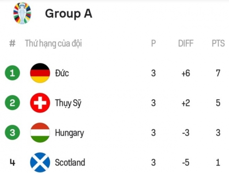Click the Thứ hạng của đội header
This screenshot has width=229, height=173.
pos(54,43)
